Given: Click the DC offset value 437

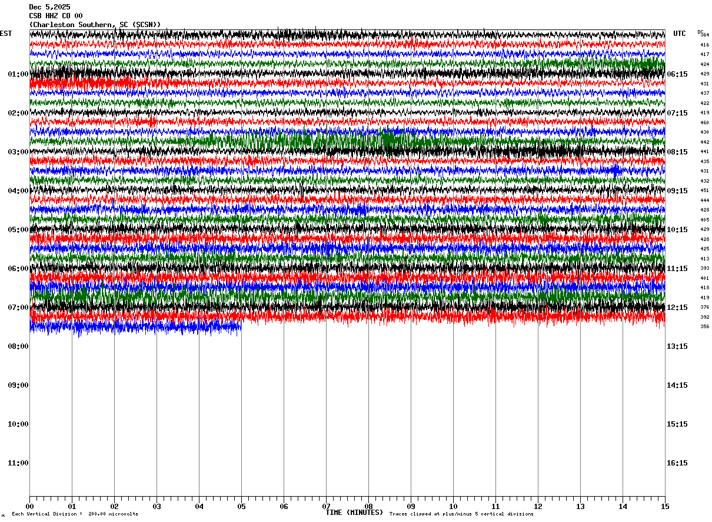Looking at the screenshot, I should pyautogui.click(x=705, y=94).
